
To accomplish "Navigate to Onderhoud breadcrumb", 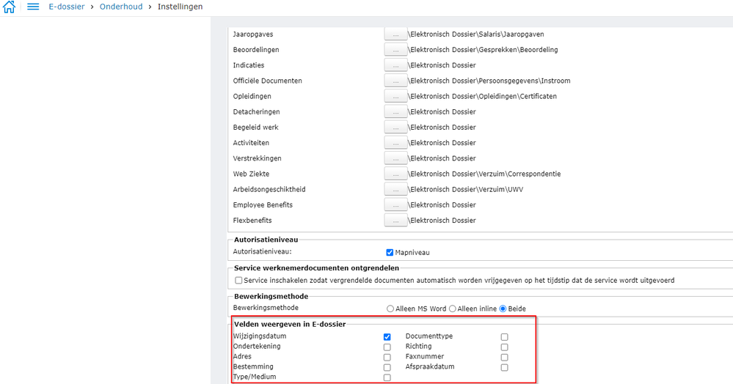I will click(x=121, y=7).
